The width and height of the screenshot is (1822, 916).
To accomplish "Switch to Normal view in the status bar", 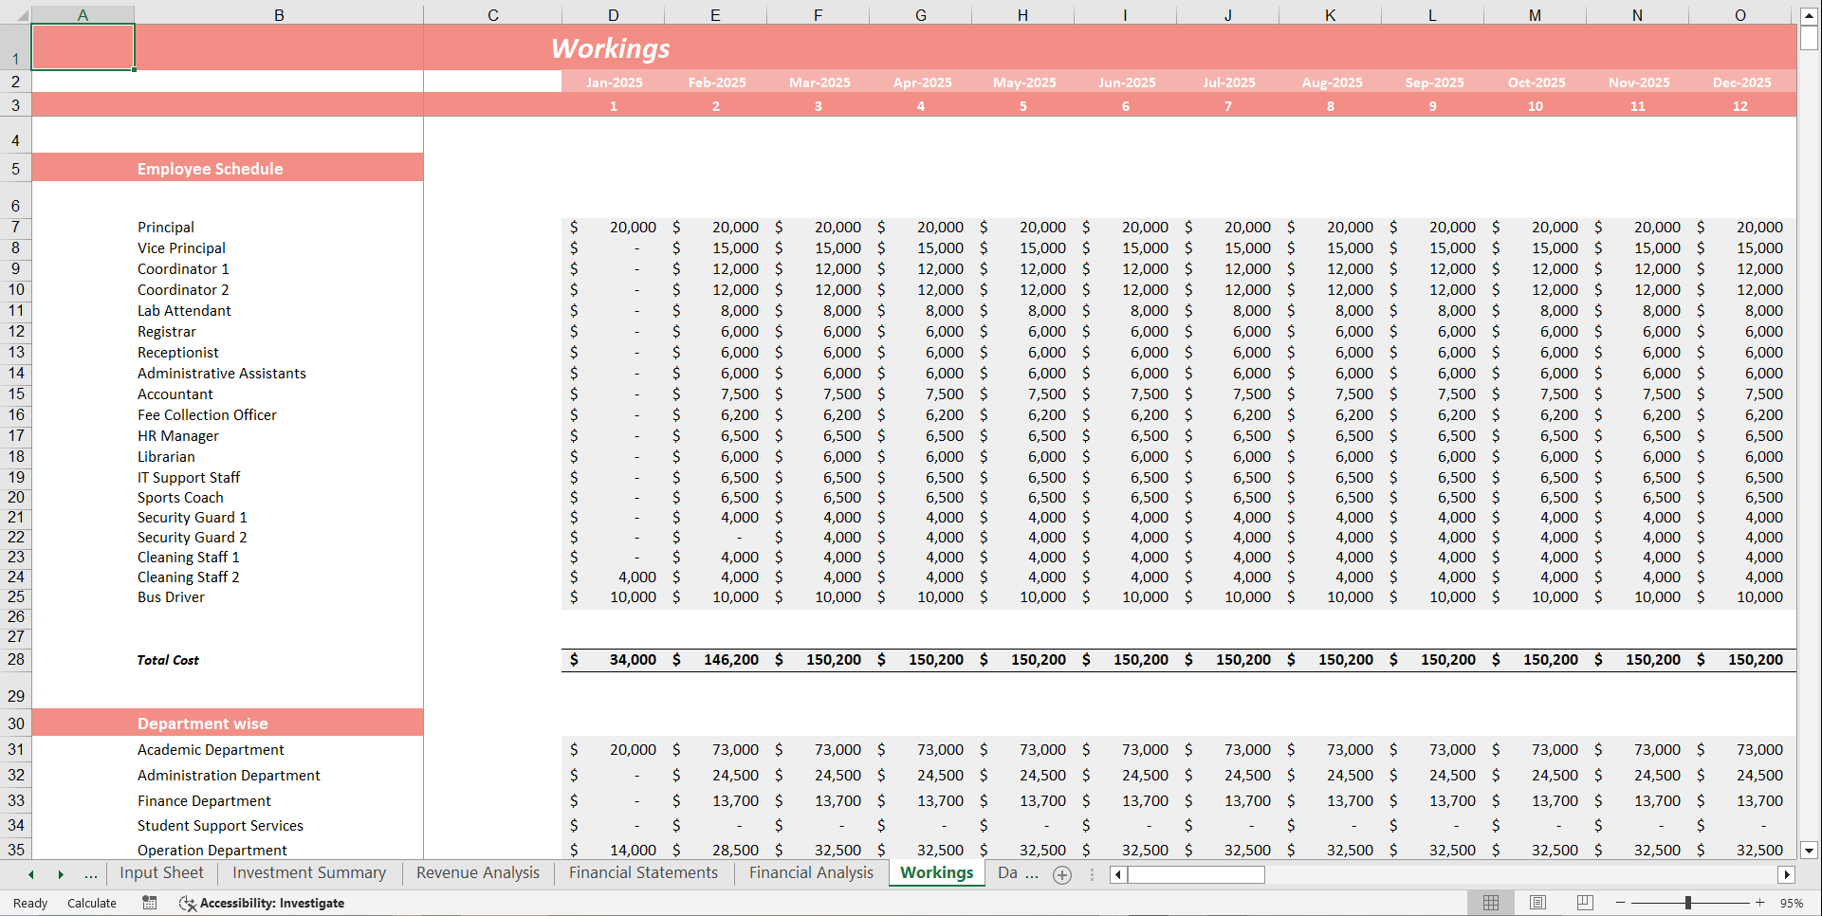I will pos(1490,903).
